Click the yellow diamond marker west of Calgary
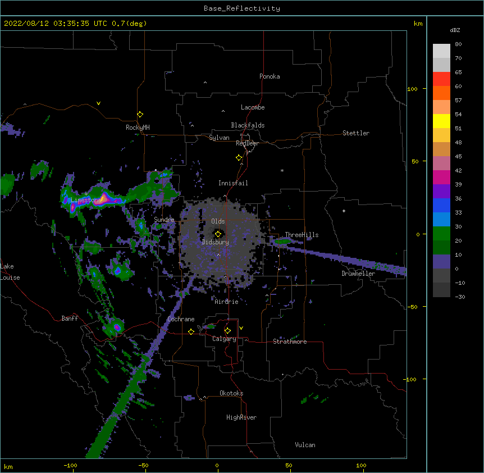The width and height of the screenshot is (484, 473). 191,331
